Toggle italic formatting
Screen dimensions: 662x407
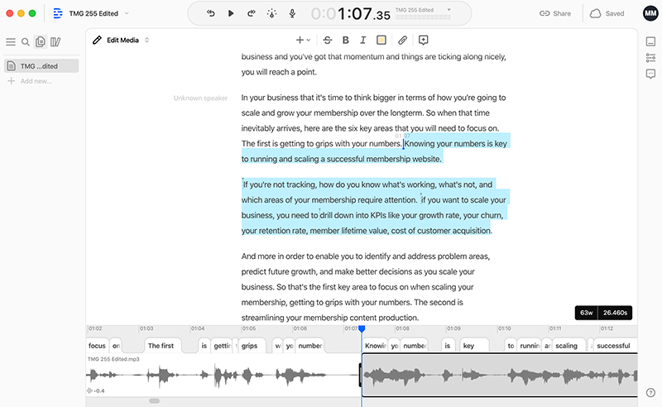(x=362, y=40)
